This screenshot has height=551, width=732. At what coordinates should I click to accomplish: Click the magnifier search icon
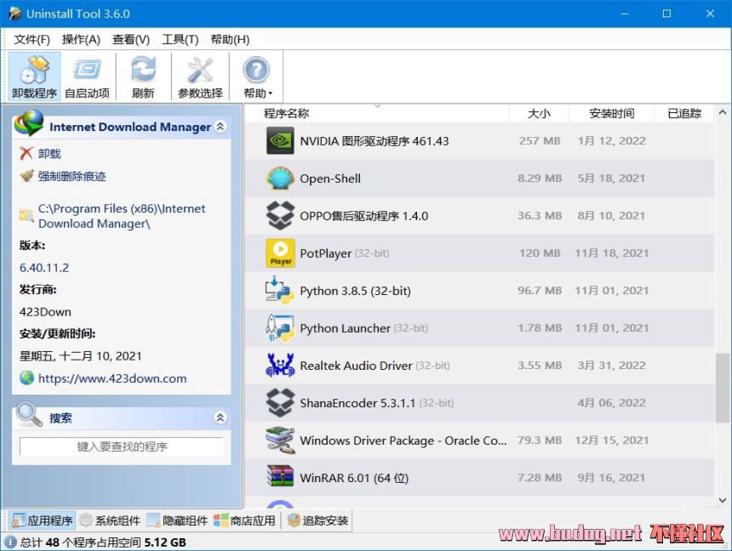pos(29,414)
